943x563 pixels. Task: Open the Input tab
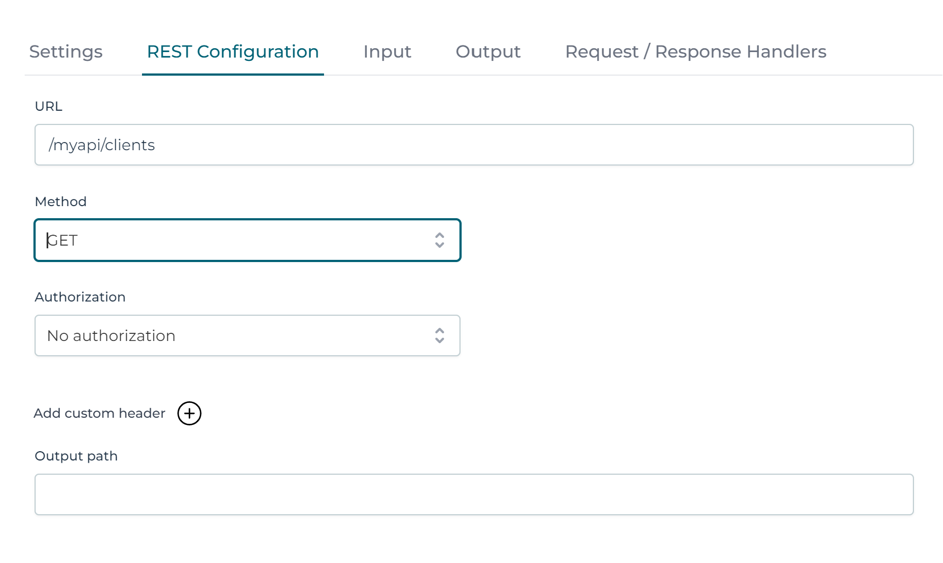coord(387,52)
